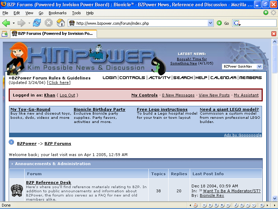Click the Stop loading button

point(49,23)
